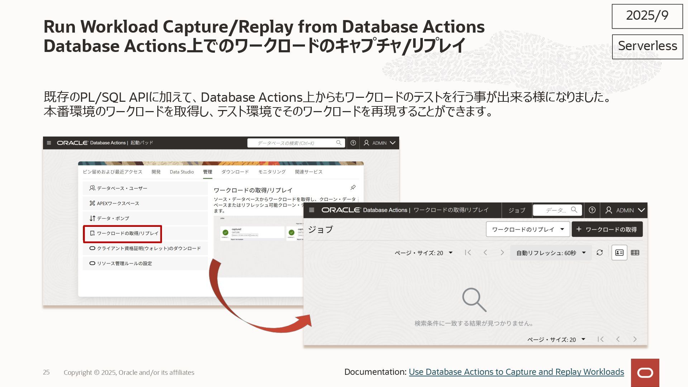Image resolution: width=688 pixels, height=387 pixels.
Task: Click the hamburger menu in the launchpad header
Action: point(49,143)
